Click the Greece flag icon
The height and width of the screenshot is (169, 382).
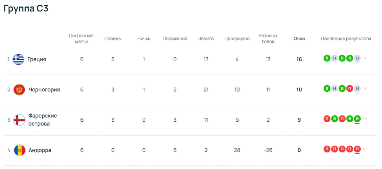coord(18,59)
